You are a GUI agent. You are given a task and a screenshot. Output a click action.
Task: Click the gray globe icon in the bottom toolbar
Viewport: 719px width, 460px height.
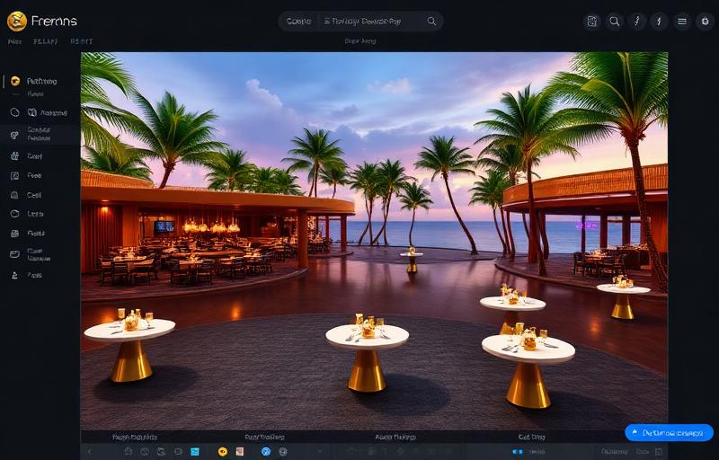[283, 452]
